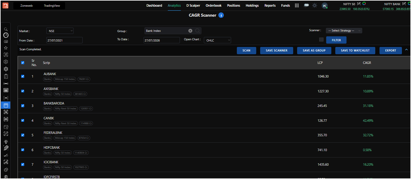Toggle light theme using the sun icon
This screenshot has width=411, height=179.
(x=315, y=5)
